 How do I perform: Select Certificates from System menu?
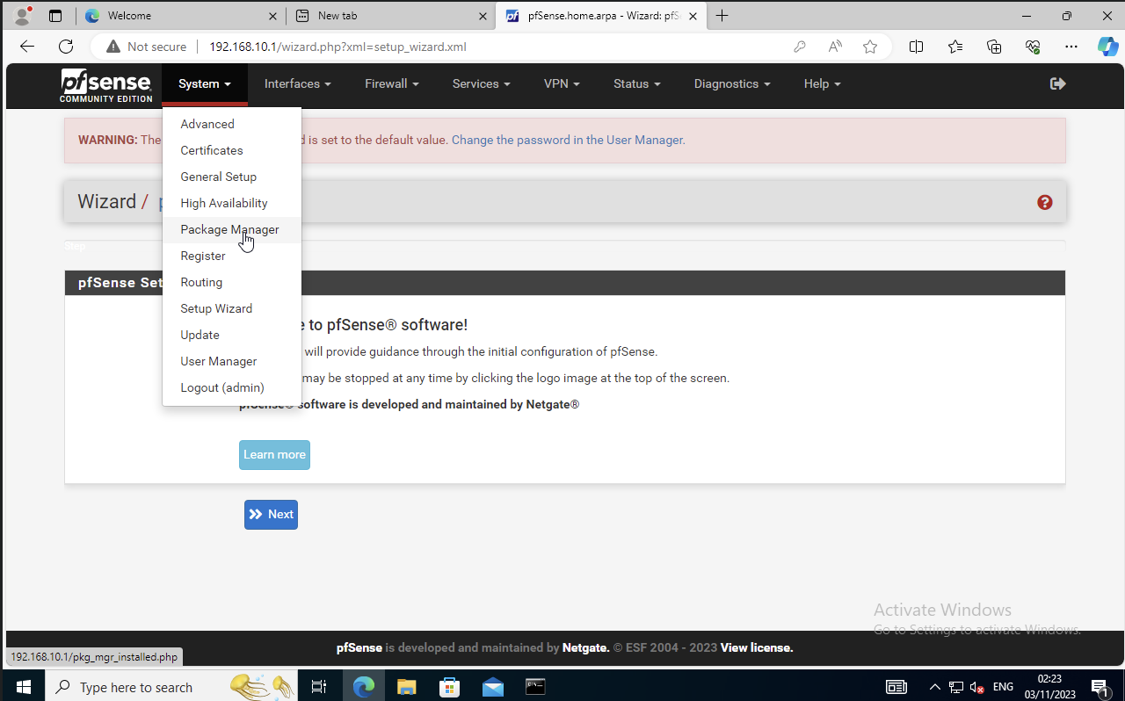tap(232, 150)
